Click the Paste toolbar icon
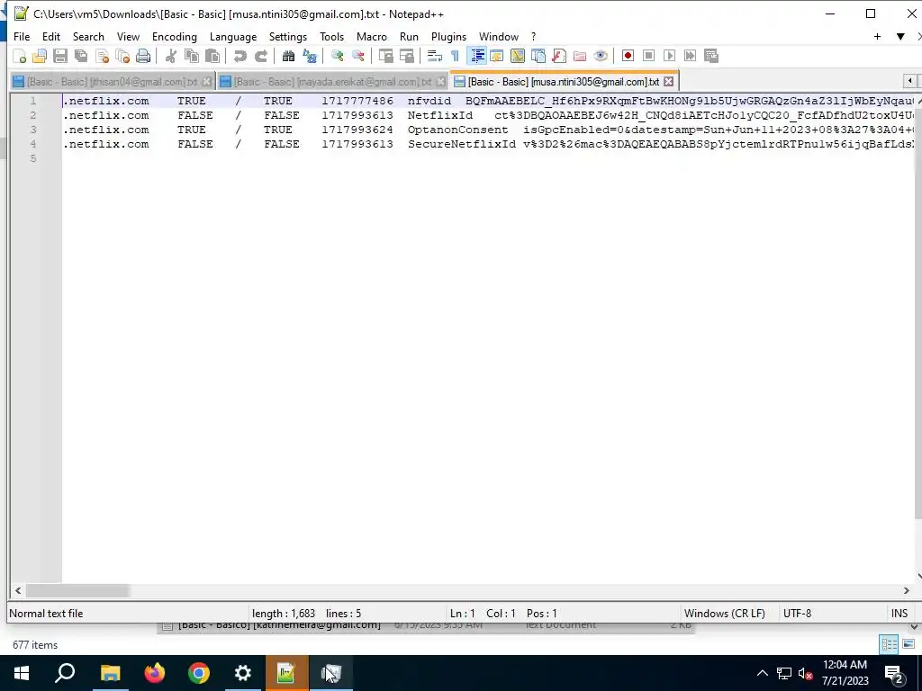Viewport: 922px width, 691px height. point(212,56)
